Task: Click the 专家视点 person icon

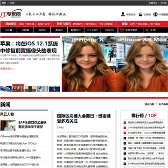Action: (123, 14)
